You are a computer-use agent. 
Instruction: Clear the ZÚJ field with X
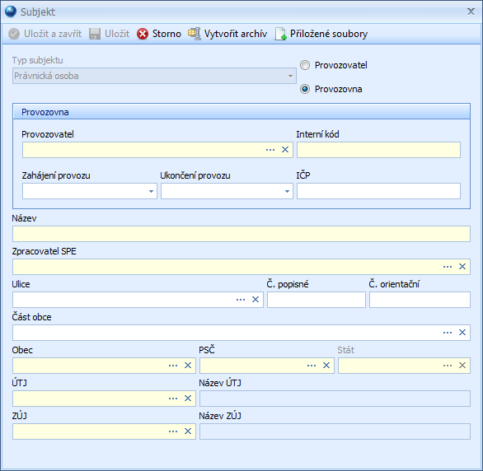tap(188, 431)
